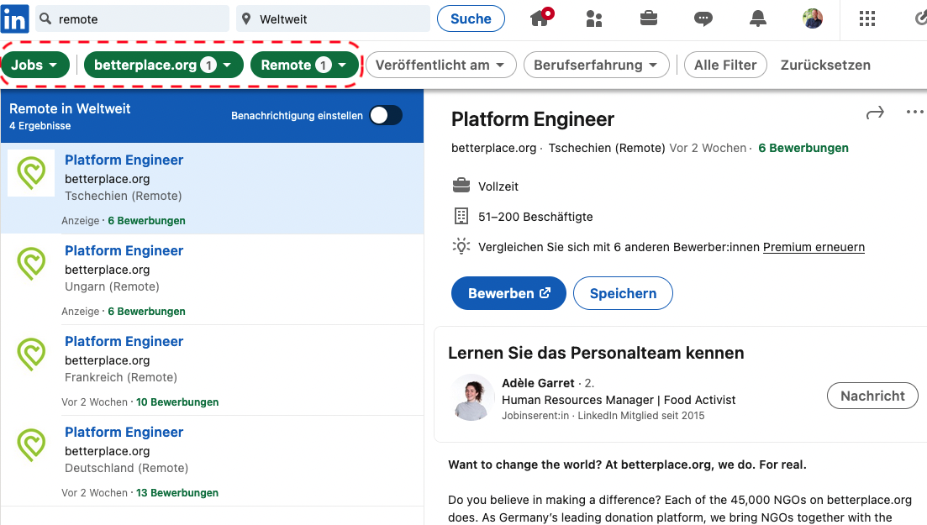
Task: Click '51–200 Beschäftigte' text
Action: (x=535, y=217)
